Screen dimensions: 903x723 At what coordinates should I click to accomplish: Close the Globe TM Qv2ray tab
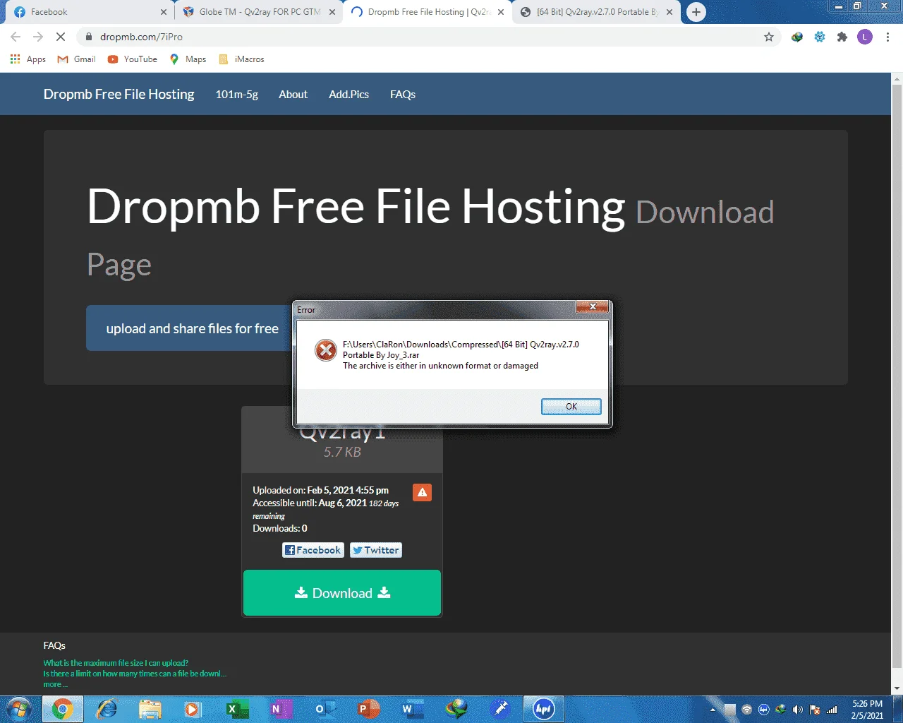click(x=332, y=12)
